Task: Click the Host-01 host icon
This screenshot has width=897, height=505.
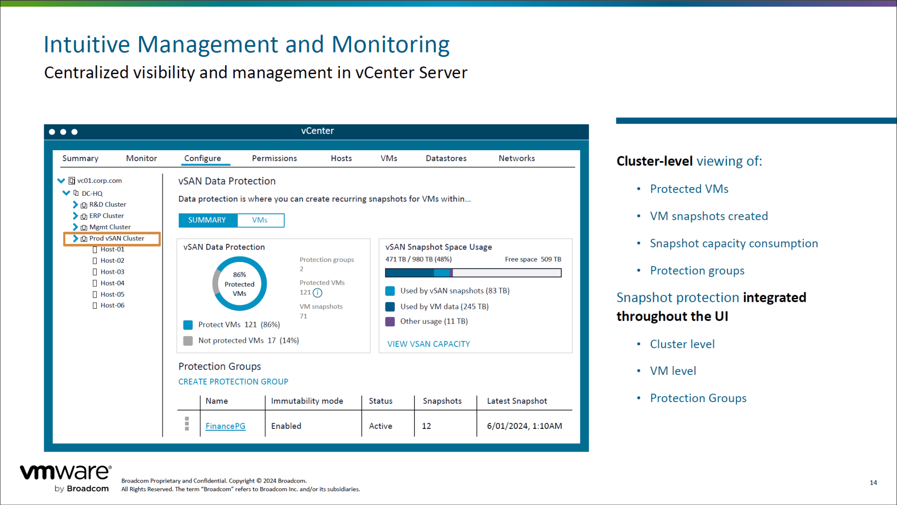Action: (95, 250)
